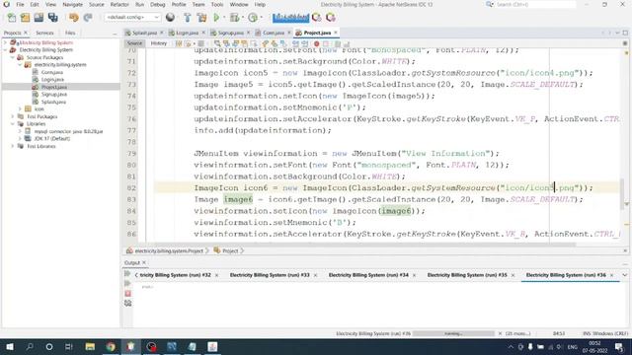Select the History view button
Screen dimensions: 632x355
158,43
